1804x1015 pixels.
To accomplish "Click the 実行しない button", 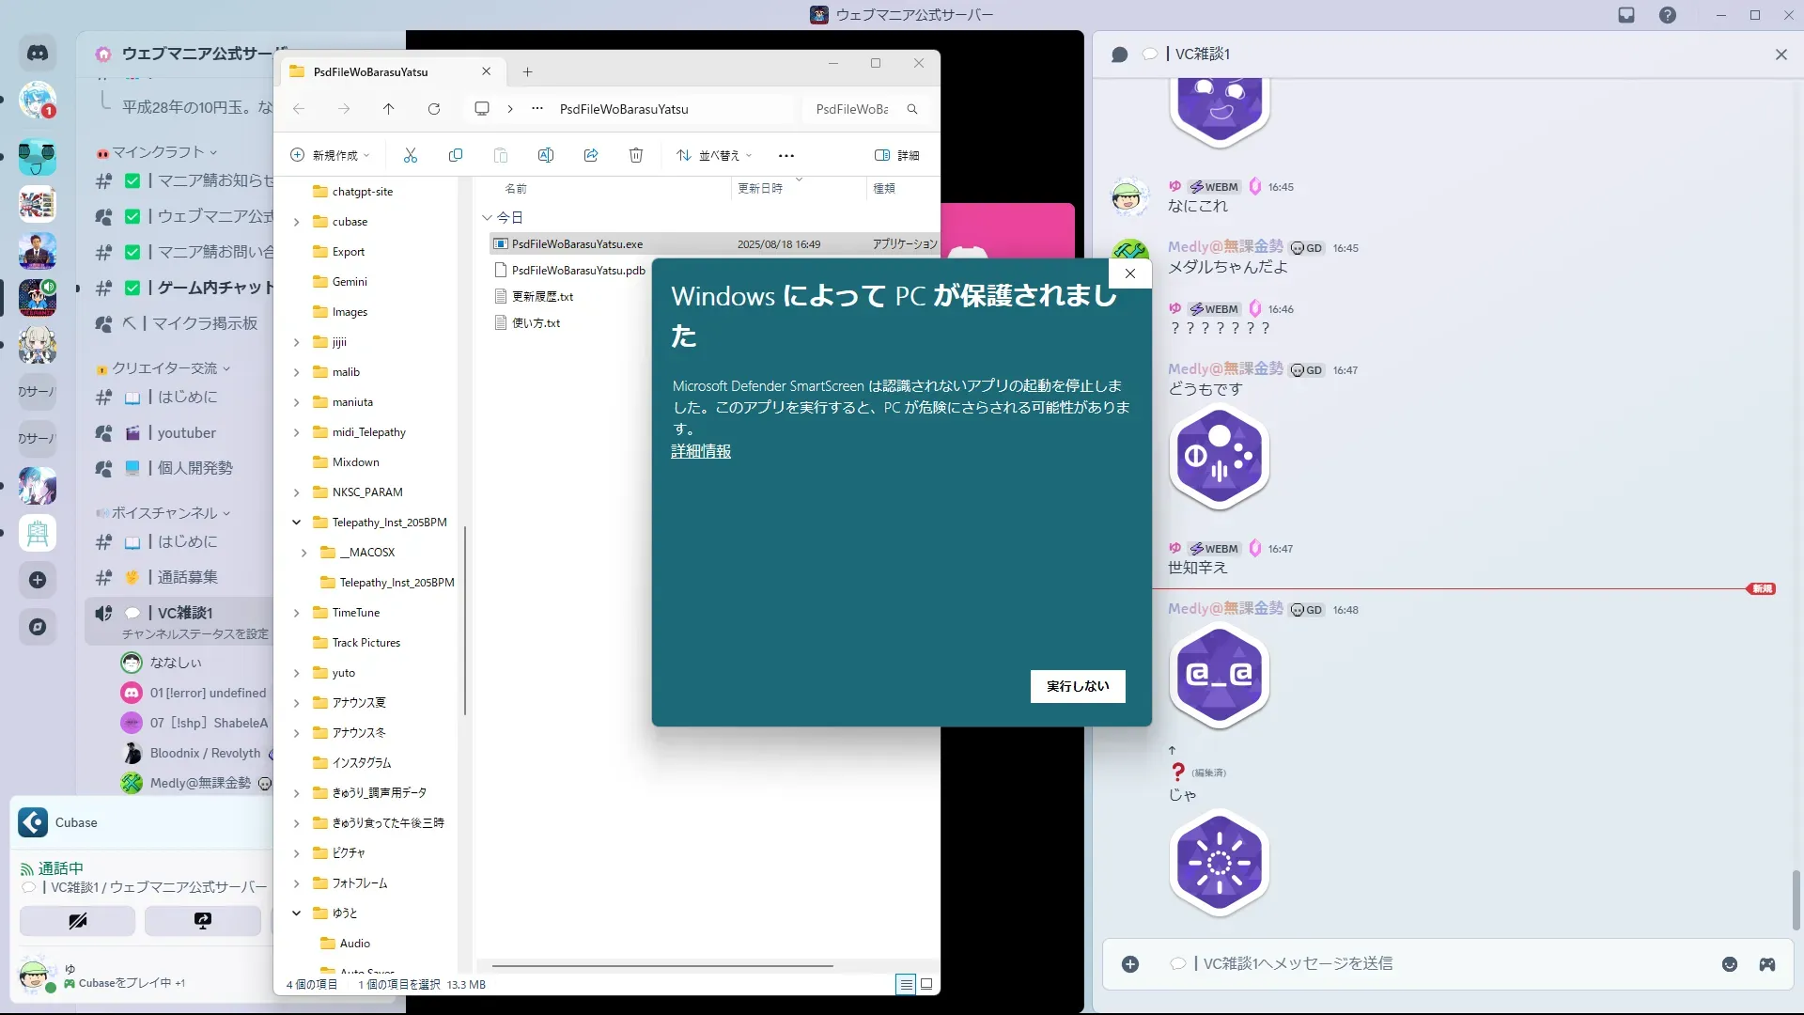I will 1078,686.
